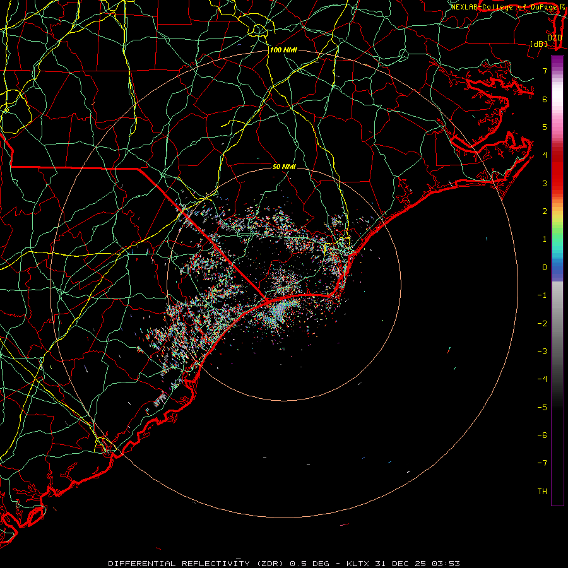This screenshot has height=568, width=568.
Task: Click the -7 value on the color scale
Action: pyautogui.click(x=542, y=463)
